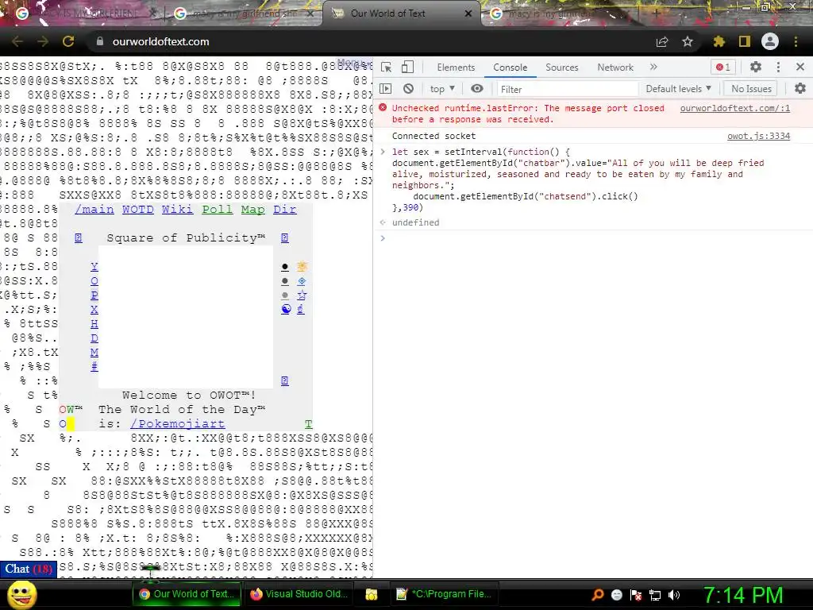
Task: Expand more DevTools tabs chevron
Action: pos(653,67)
